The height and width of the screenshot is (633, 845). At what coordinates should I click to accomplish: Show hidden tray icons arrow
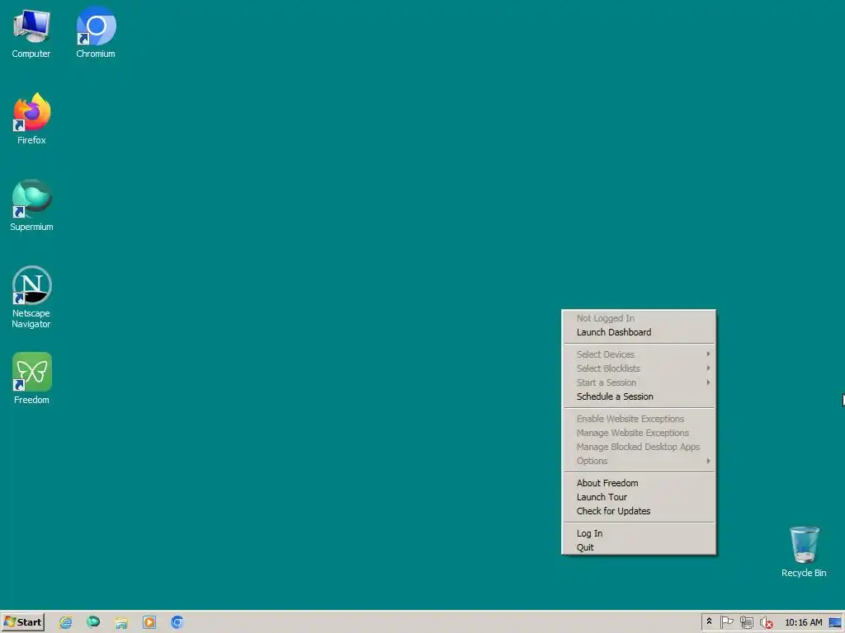point(709,621)
